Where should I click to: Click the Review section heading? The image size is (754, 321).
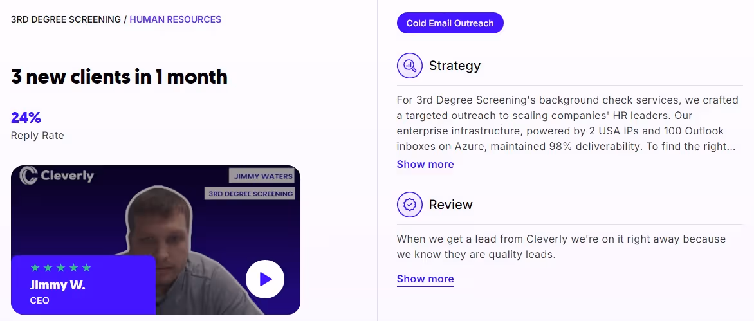click(x=450, y=205)
